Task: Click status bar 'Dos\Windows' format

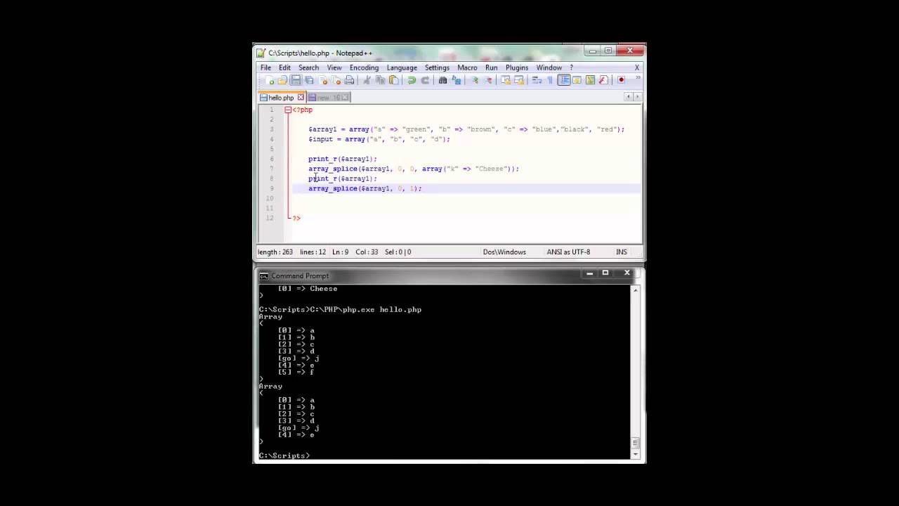Action: tap(504, 252)
